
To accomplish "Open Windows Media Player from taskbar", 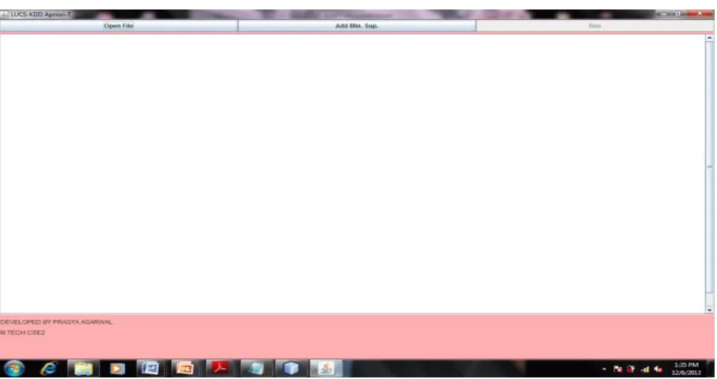I will click(x=117, y=369).
